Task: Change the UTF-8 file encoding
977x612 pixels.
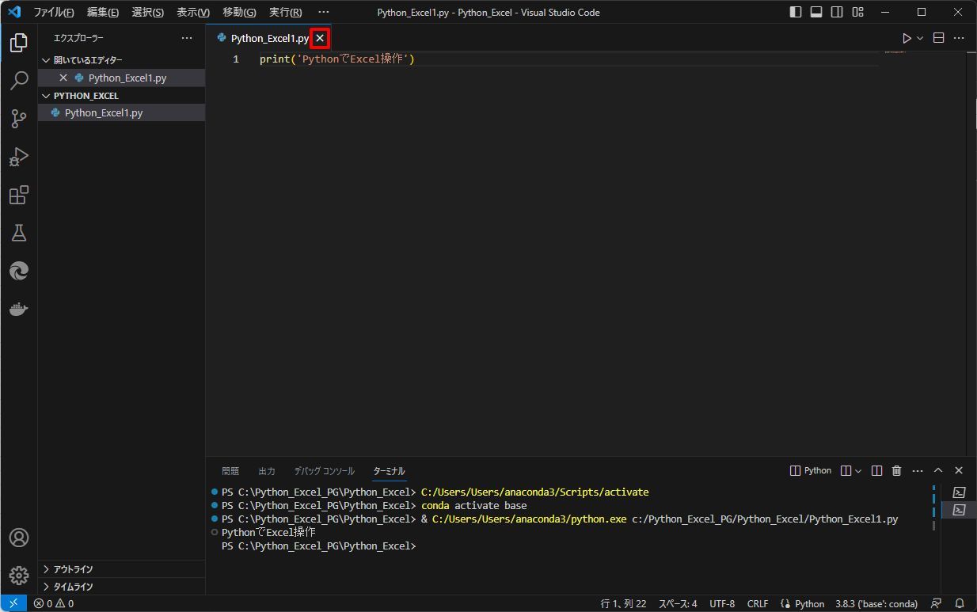Action: click(x=722, y=603)
